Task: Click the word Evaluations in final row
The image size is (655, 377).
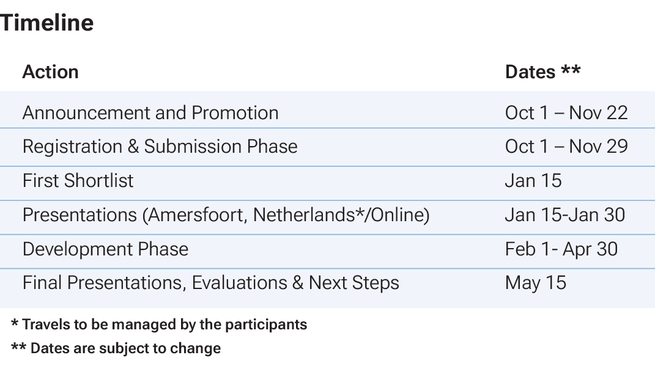Action: point(239,283)
